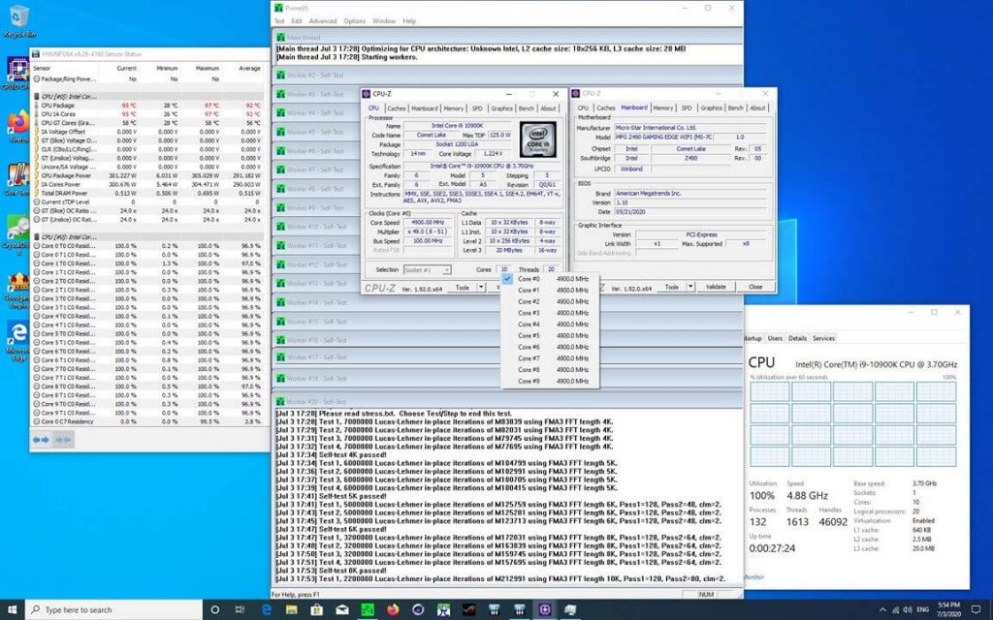The height and width of the screenshot is (620, 993).
Task: Launch the CPUID CPU-Z desktop shortcut
Action: [x=17, y=72]
